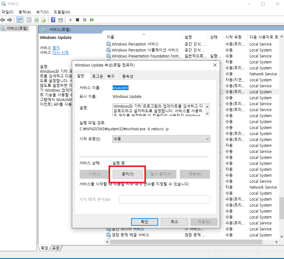Open Help using the question mark icon
The image size is (284, 259).
(53, 20)
